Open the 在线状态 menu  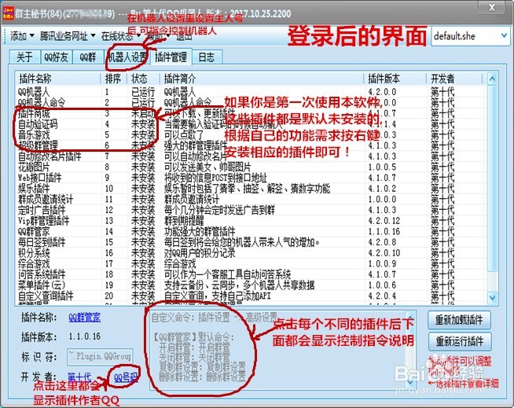(119, 35)
